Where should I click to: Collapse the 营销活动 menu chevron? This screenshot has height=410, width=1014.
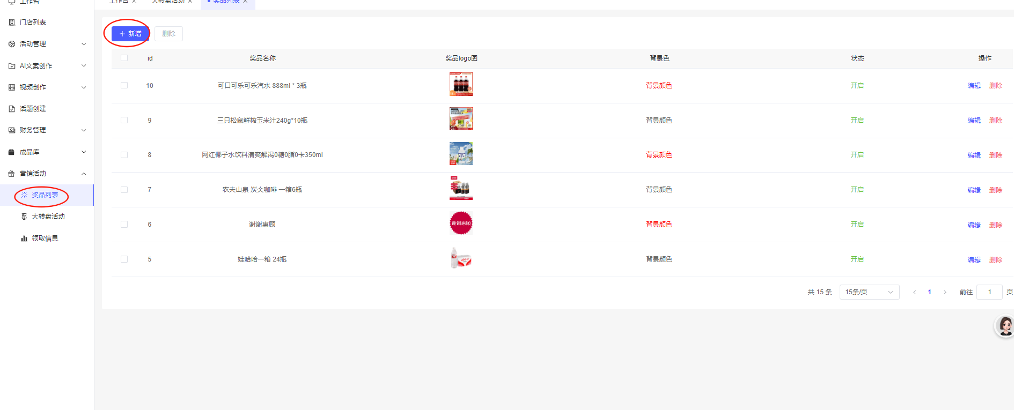tap(84, 174)
